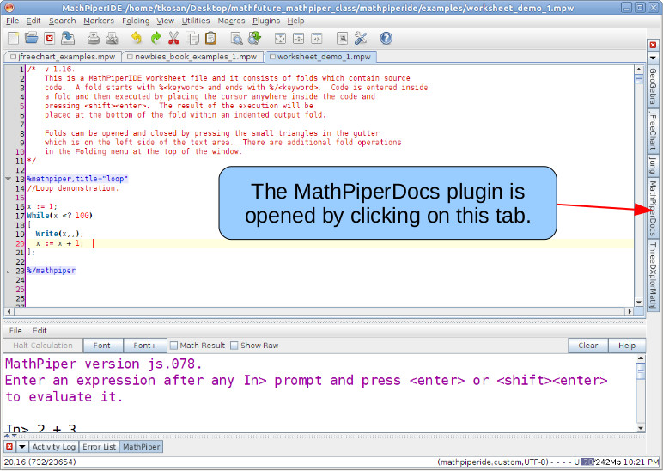
Task: Open the blue help question mark icon
Action: pyautogui.click(x=386, y=39)
